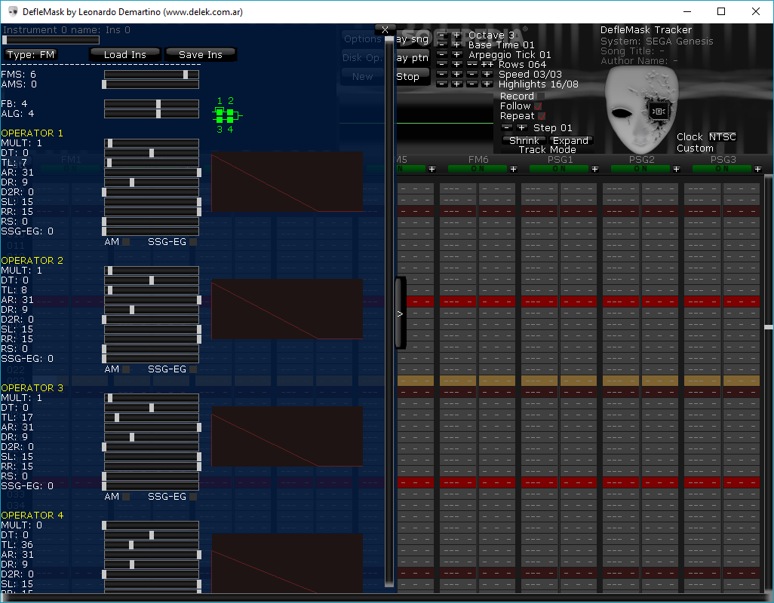Adjust the FB feedback slider
The image size is (774, 603).
pos(152,104)
